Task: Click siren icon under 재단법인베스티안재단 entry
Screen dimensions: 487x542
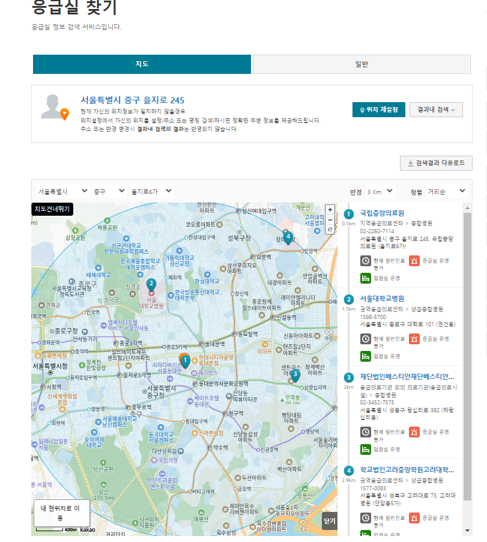Action: click(414, 431)
